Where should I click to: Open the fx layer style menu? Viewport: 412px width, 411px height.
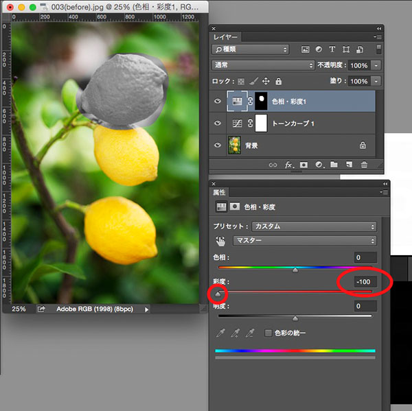[x=288, y=165]
